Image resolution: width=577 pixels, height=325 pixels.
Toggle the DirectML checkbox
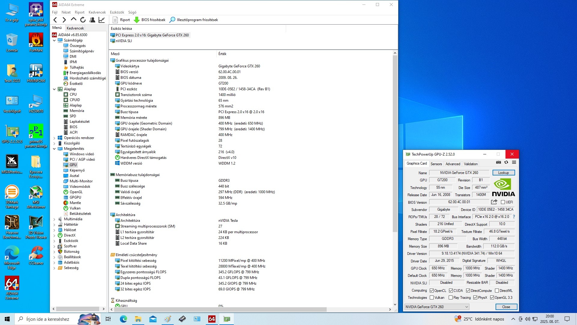coord(497,291)
